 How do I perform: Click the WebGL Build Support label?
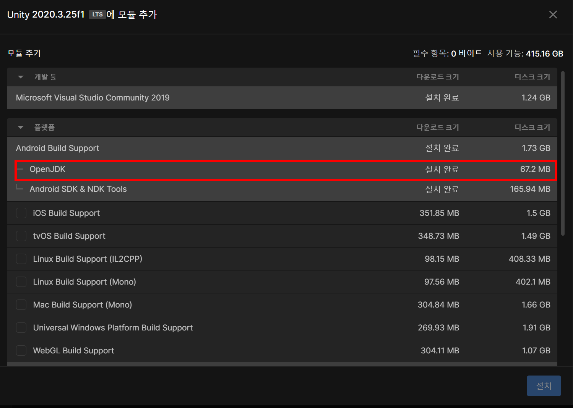coord(73,351)
